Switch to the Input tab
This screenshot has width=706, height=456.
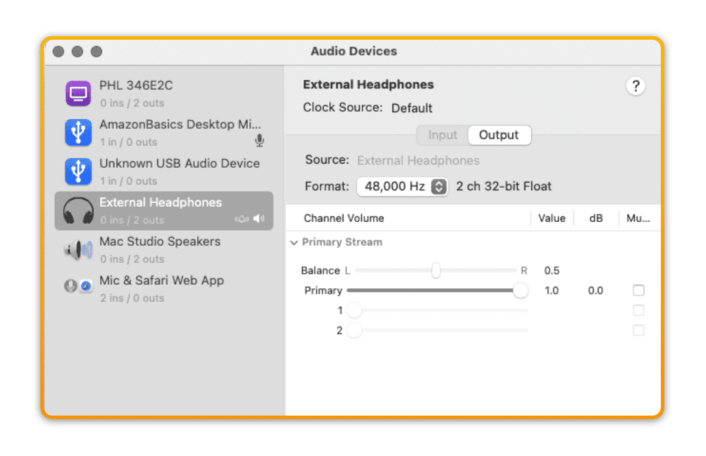click(442, 135)
